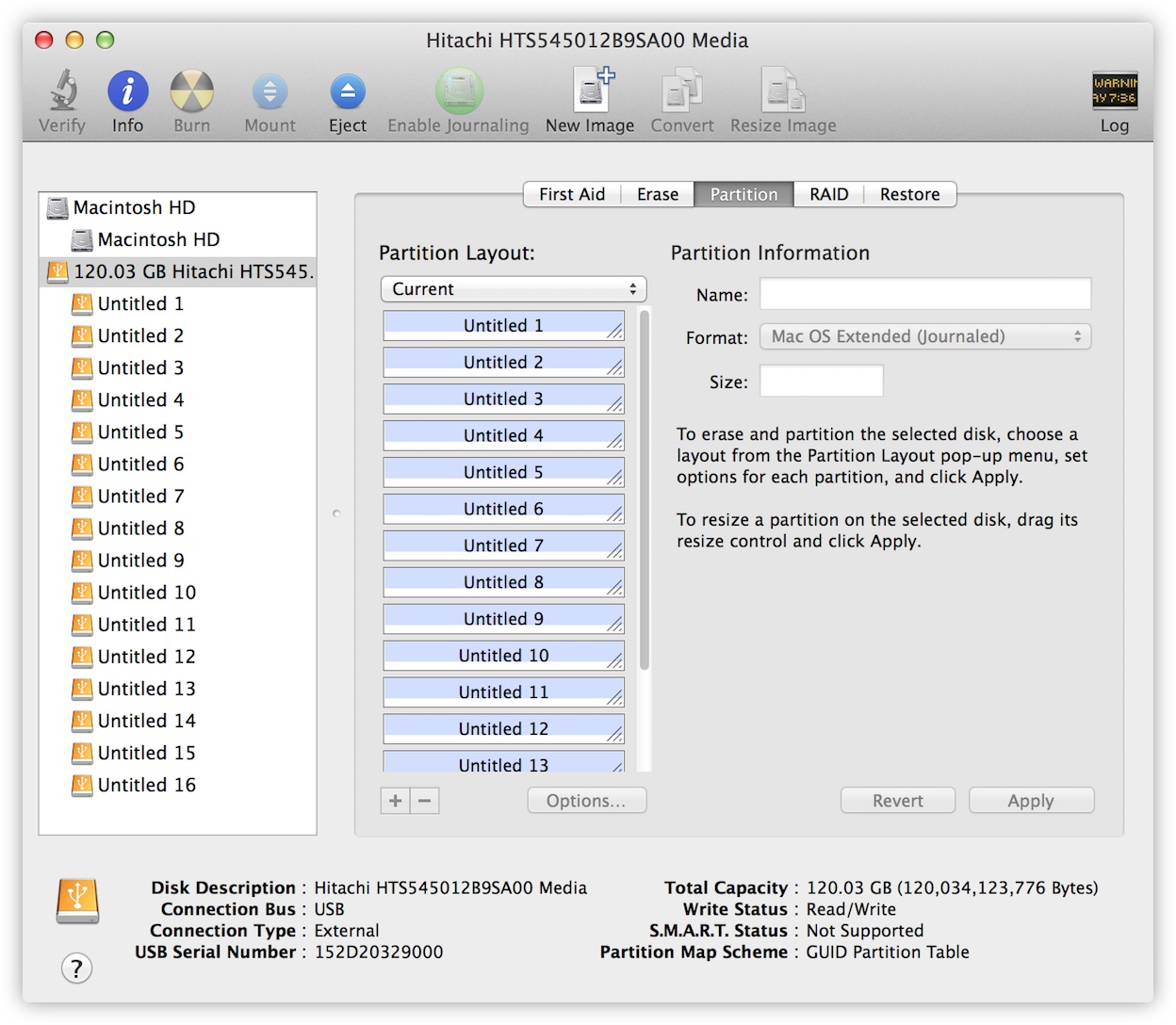Select Untitled 16 volume in sidebar
The width and height of the screenshot is (1176, 1025).
point(177,784)
